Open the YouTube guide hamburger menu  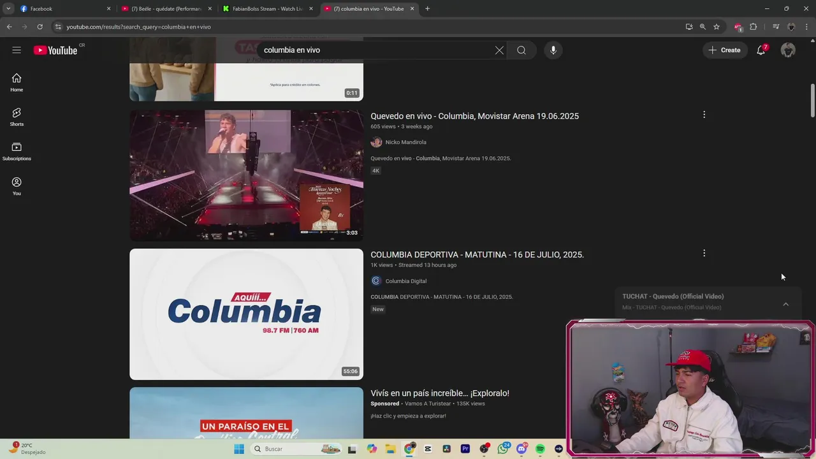[17, 50]
